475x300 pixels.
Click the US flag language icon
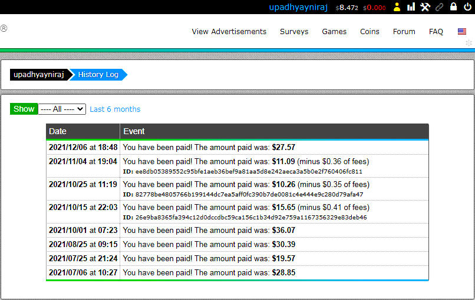[462, 32]
